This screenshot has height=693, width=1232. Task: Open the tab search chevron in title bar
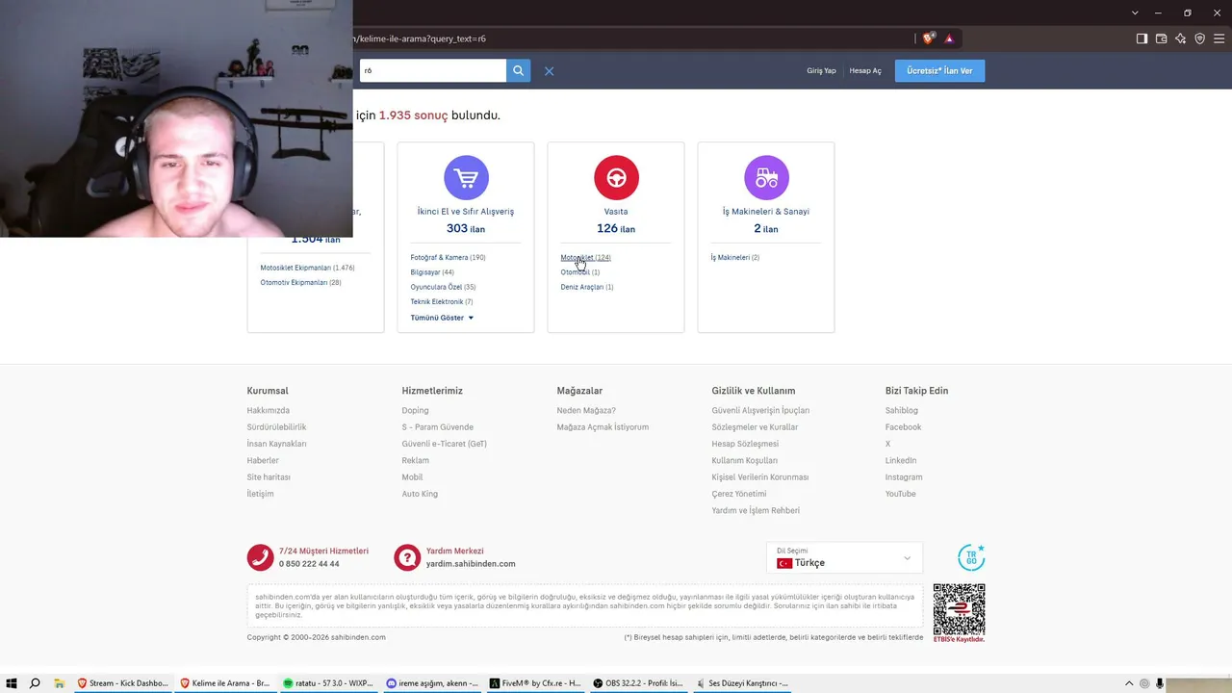point(1135,13)
